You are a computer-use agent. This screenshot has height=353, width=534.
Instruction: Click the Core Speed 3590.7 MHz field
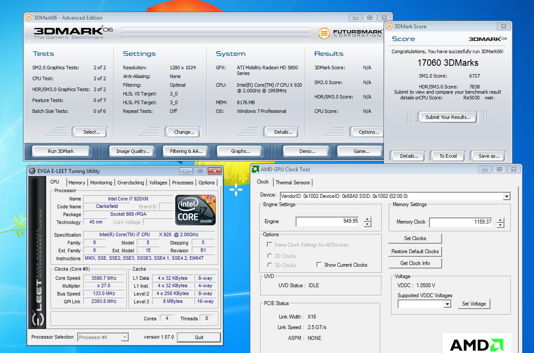104,278
